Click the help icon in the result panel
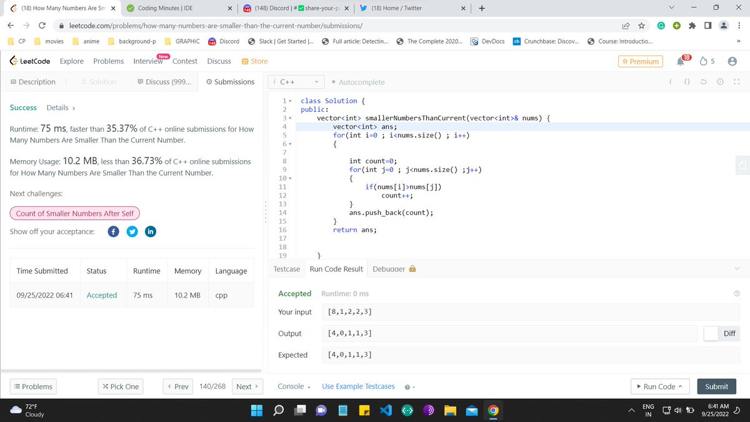 pyautogui.click(x=736, y=294)
